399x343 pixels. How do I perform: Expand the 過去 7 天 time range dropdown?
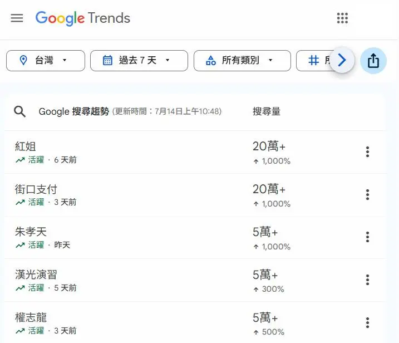coord(139,61)
